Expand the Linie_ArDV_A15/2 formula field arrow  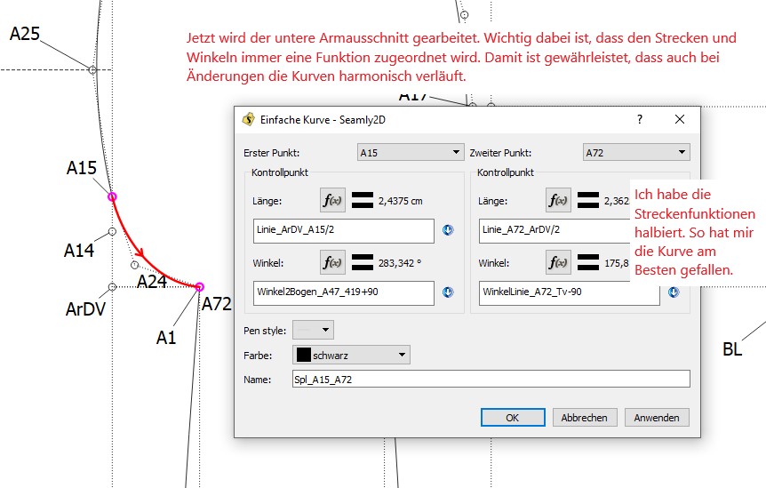click(448, 230)
